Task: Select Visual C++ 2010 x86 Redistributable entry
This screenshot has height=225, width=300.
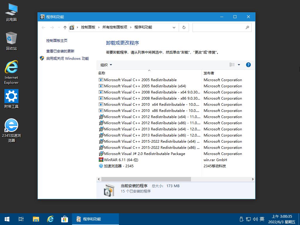Action: [149, 110]
